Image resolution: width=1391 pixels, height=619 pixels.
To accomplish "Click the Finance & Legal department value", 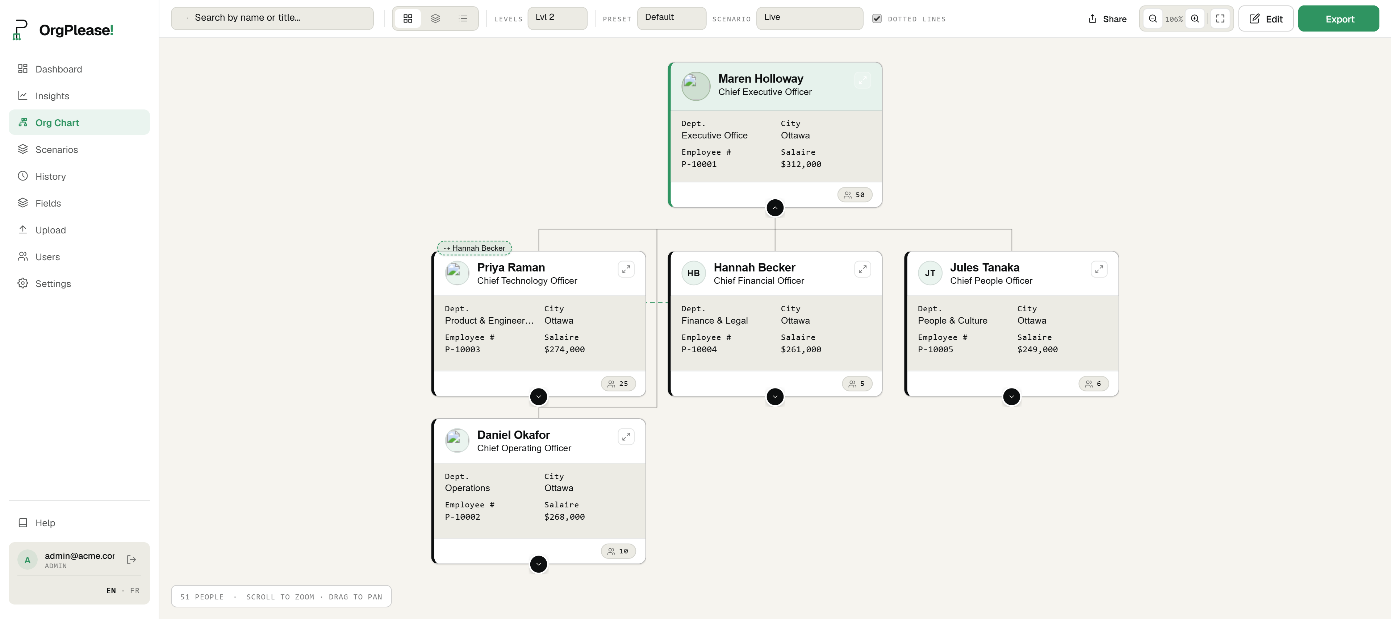I will (x=714, y=321).
